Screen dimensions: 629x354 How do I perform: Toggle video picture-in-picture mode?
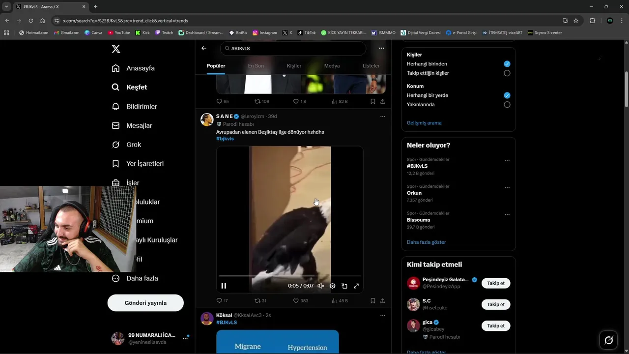[x=344, y=286]
